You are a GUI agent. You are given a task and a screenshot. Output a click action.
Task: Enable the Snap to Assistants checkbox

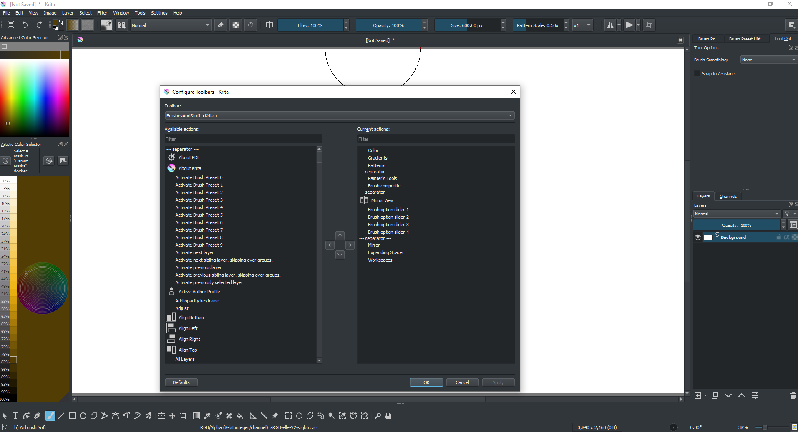(697, 73)
